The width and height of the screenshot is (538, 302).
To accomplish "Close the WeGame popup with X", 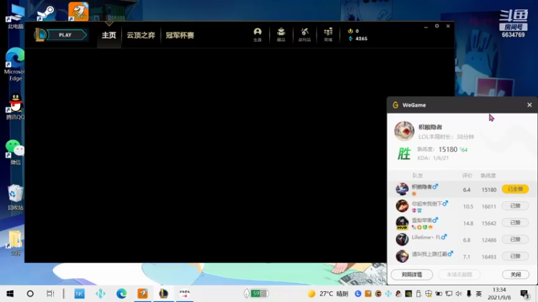I will pyautogui.click(x=529, y=105).
